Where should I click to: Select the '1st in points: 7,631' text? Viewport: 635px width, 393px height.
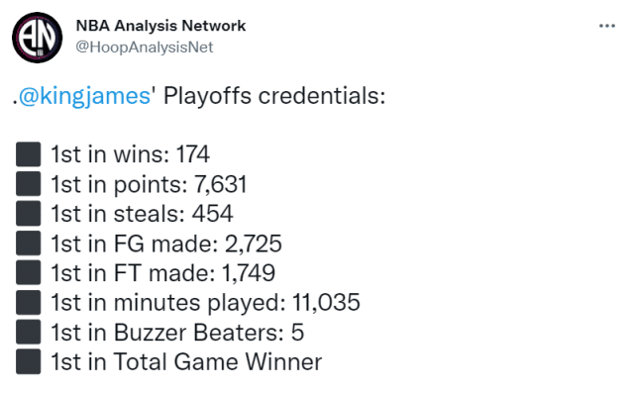pyautogui.click(x=149, y=184)
